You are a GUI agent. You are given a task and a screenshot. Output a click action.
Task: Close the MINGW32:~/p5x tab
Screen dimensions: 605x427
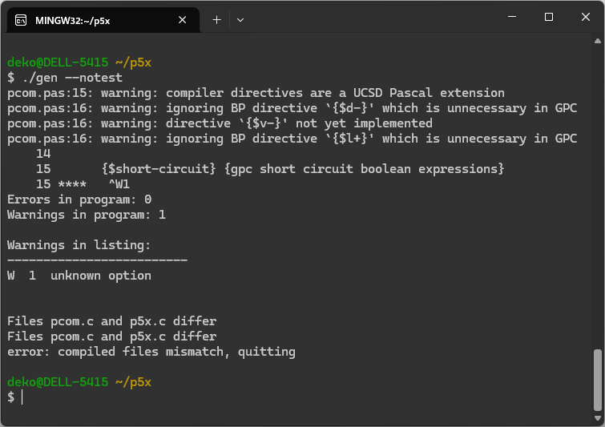[183, 20]
